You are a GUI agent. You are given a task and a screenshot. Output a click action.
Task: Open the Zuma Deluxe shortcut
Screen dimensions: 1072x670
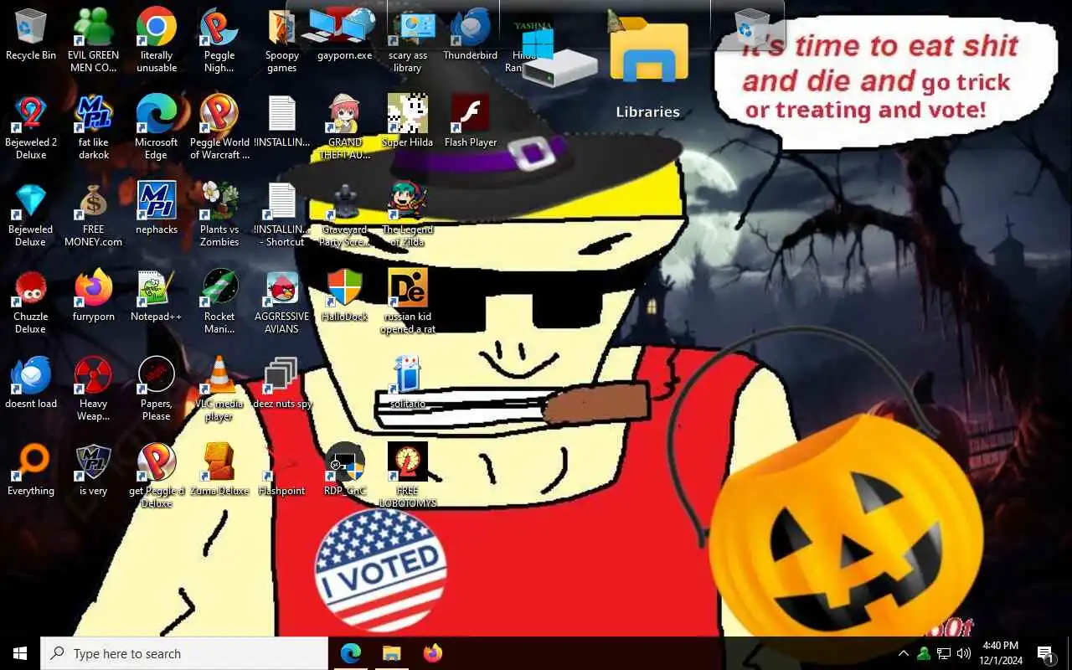219,470
